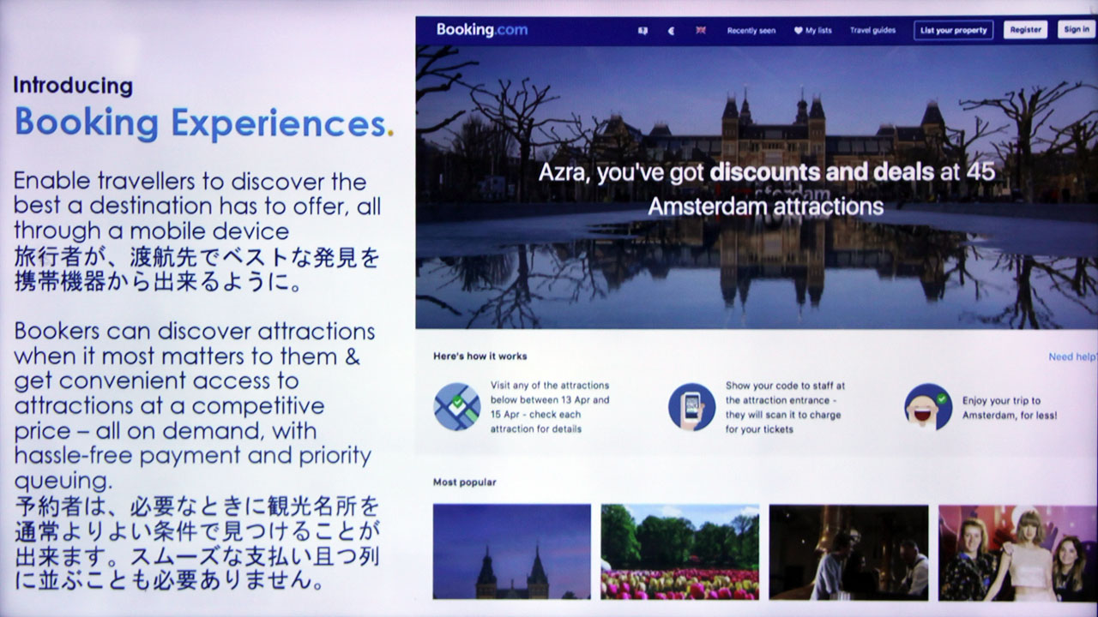Open the tulip garden attraction thumbnail
Image resolution: width=1098 pixels, height=617 pixels.
[680, 552]
